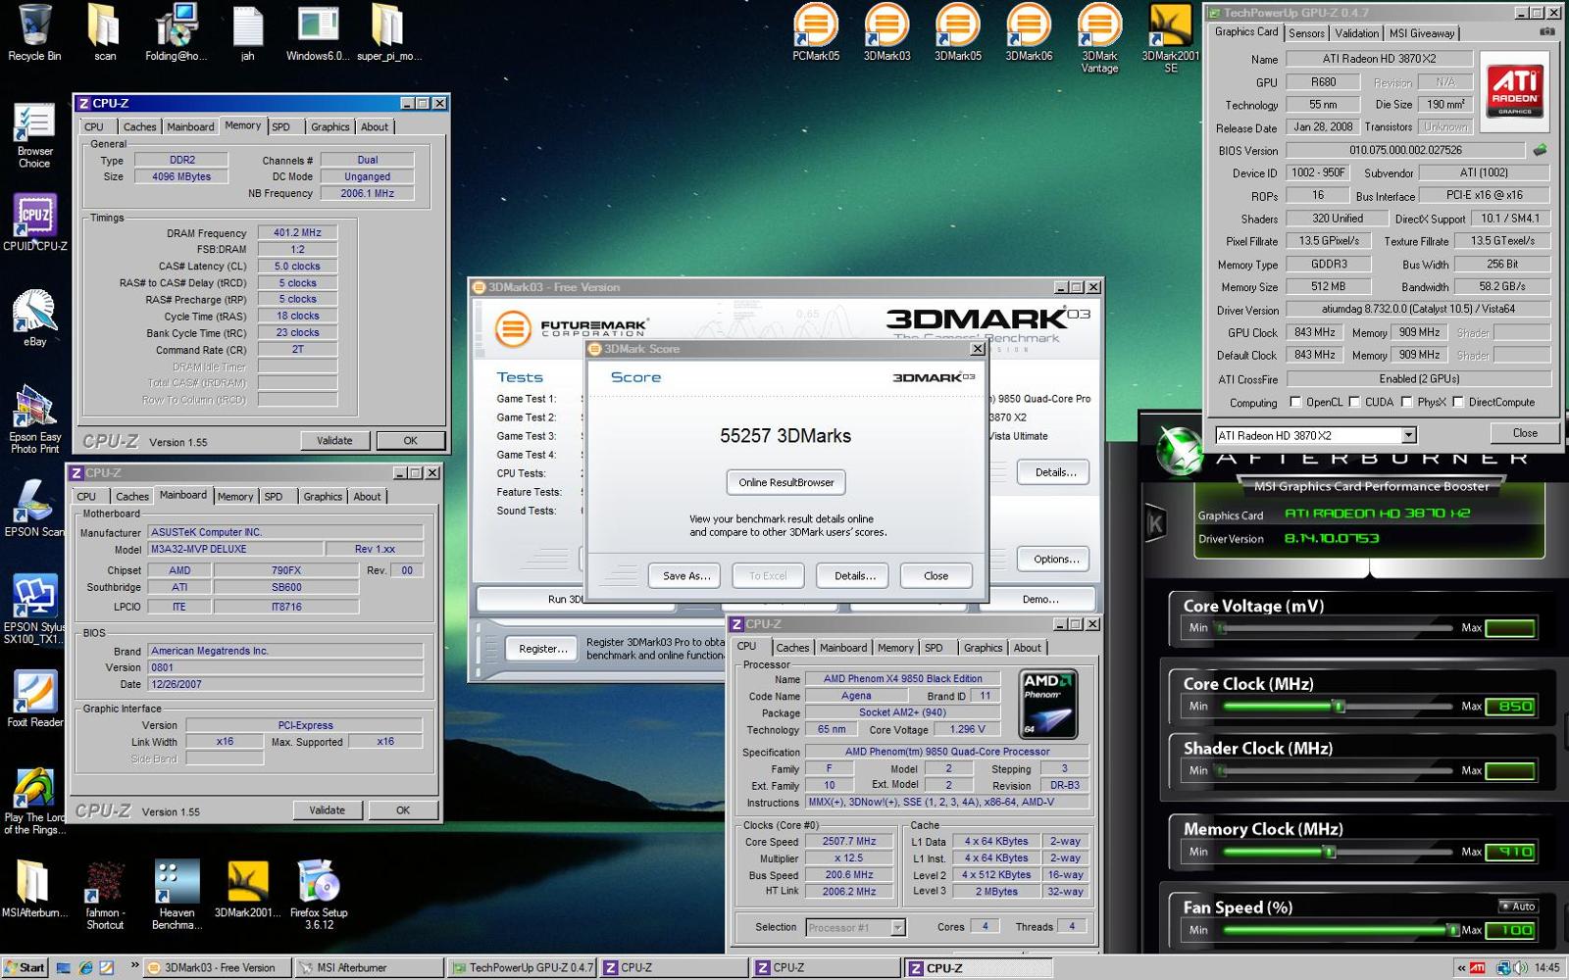Open the jah file icon

point(247,32)
